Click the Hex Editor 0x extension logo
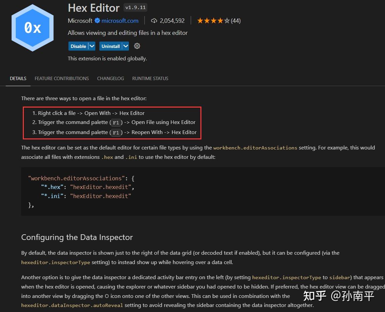Image resolution: width=385 pixels, height=312 pixels. click(33, 28)
